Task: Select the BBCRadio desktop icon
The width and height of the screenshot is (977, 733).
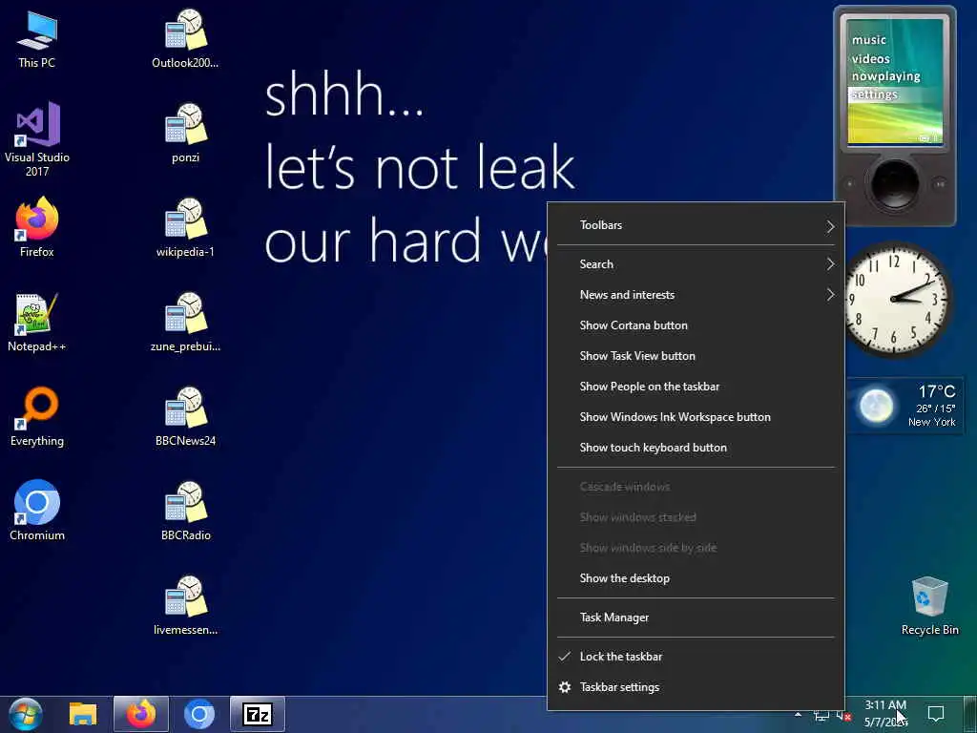Action: click(x=185, y=510)
